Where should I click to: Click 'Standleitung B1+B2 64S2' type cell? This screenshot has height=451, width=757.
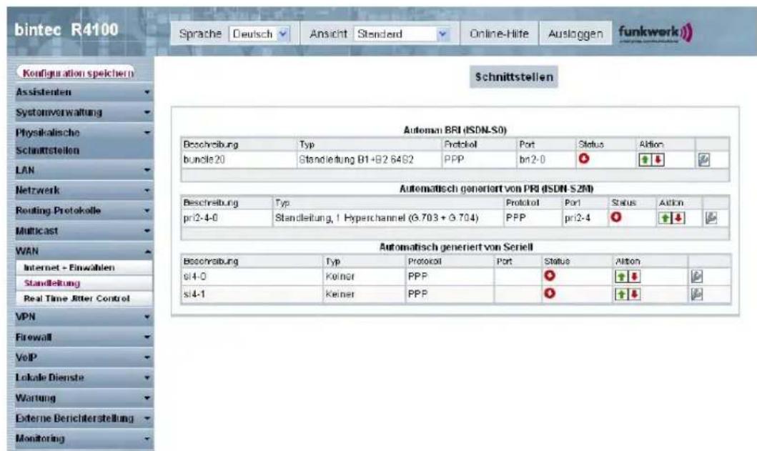tap(370, 160)
